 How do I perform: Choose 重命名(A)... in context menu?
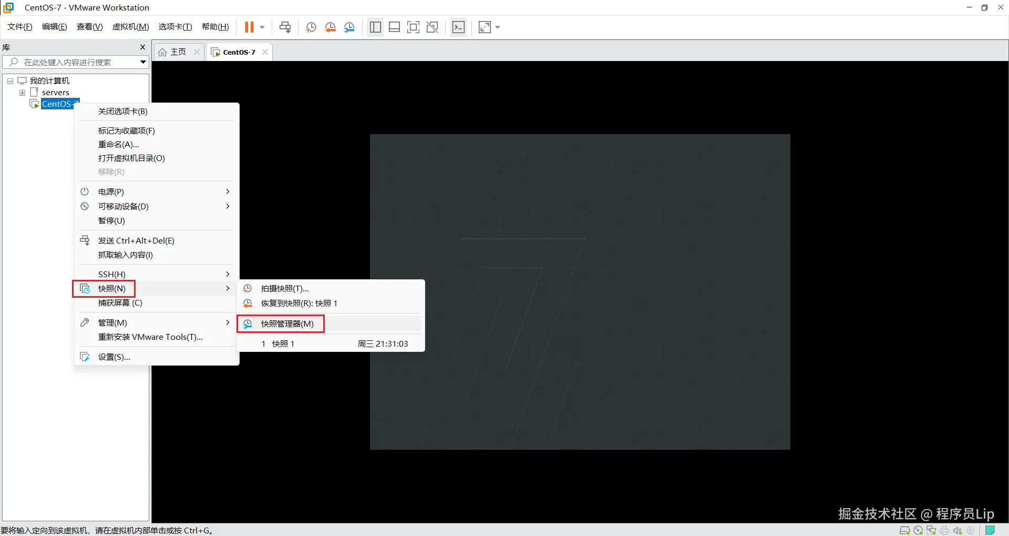click(157, 144)
